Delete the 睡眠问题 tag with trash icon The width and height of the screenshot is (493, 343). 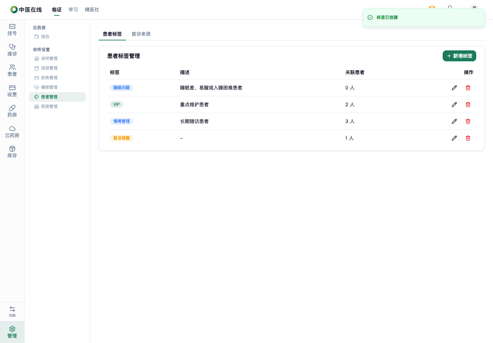coord(468,88)
